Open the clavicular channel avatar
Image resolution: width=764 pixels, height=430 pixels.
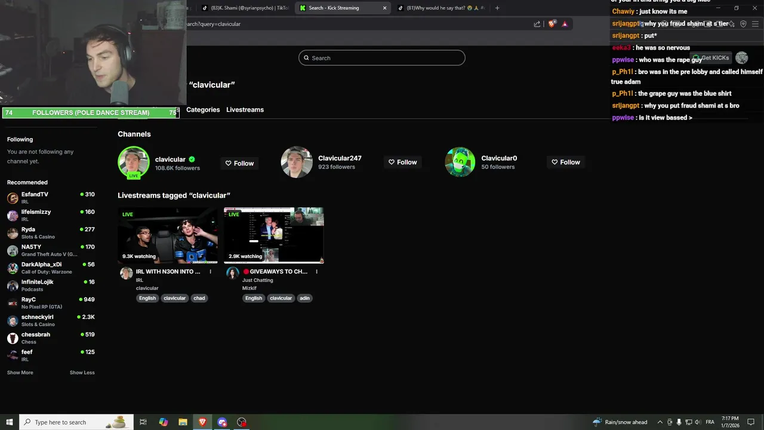point(133,162)
